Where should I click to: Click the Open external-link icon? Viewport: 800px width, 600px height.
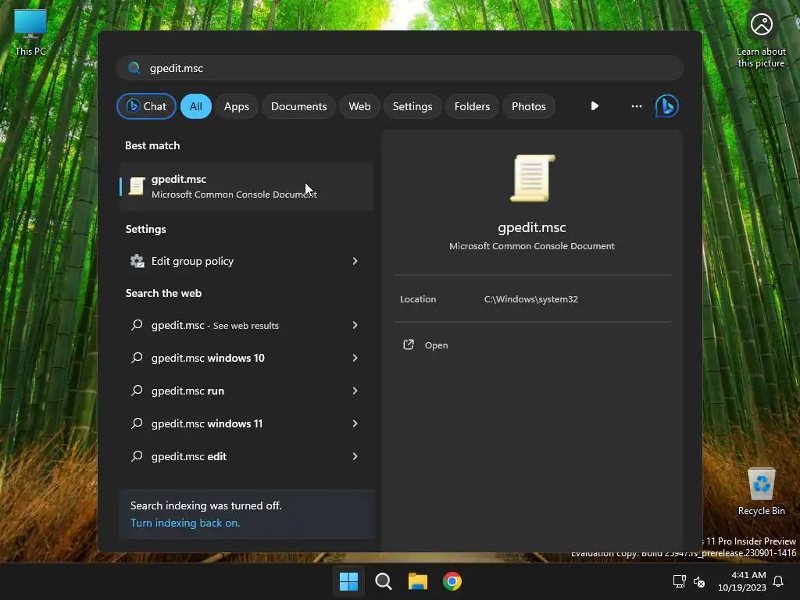[408, 345]
